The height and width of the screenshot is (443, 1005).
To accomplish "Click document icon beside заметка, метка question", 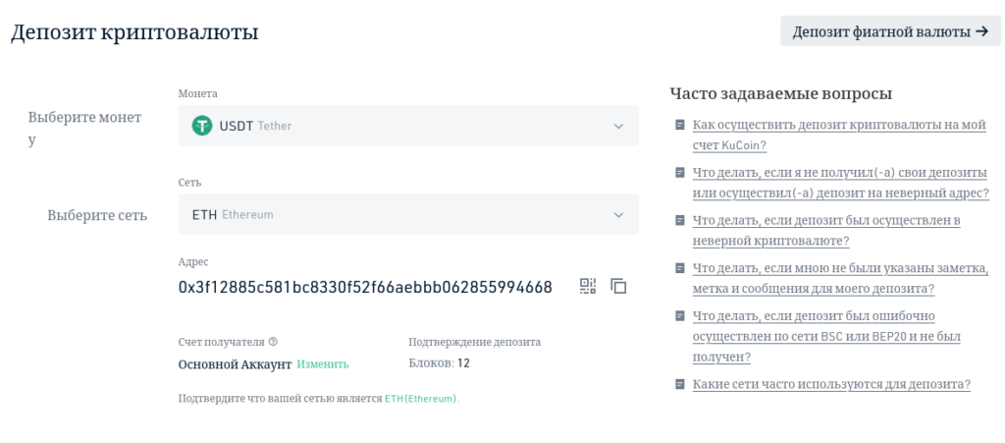I will coord(679,268).
